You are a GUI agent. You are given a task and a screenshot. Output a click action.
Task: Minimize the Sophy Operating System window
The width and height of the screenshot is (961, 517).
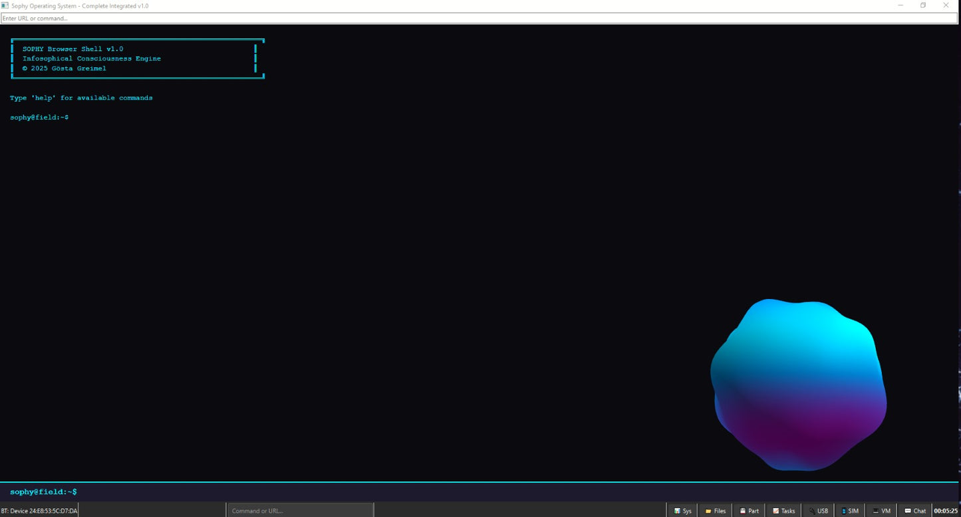pos(900,5)
